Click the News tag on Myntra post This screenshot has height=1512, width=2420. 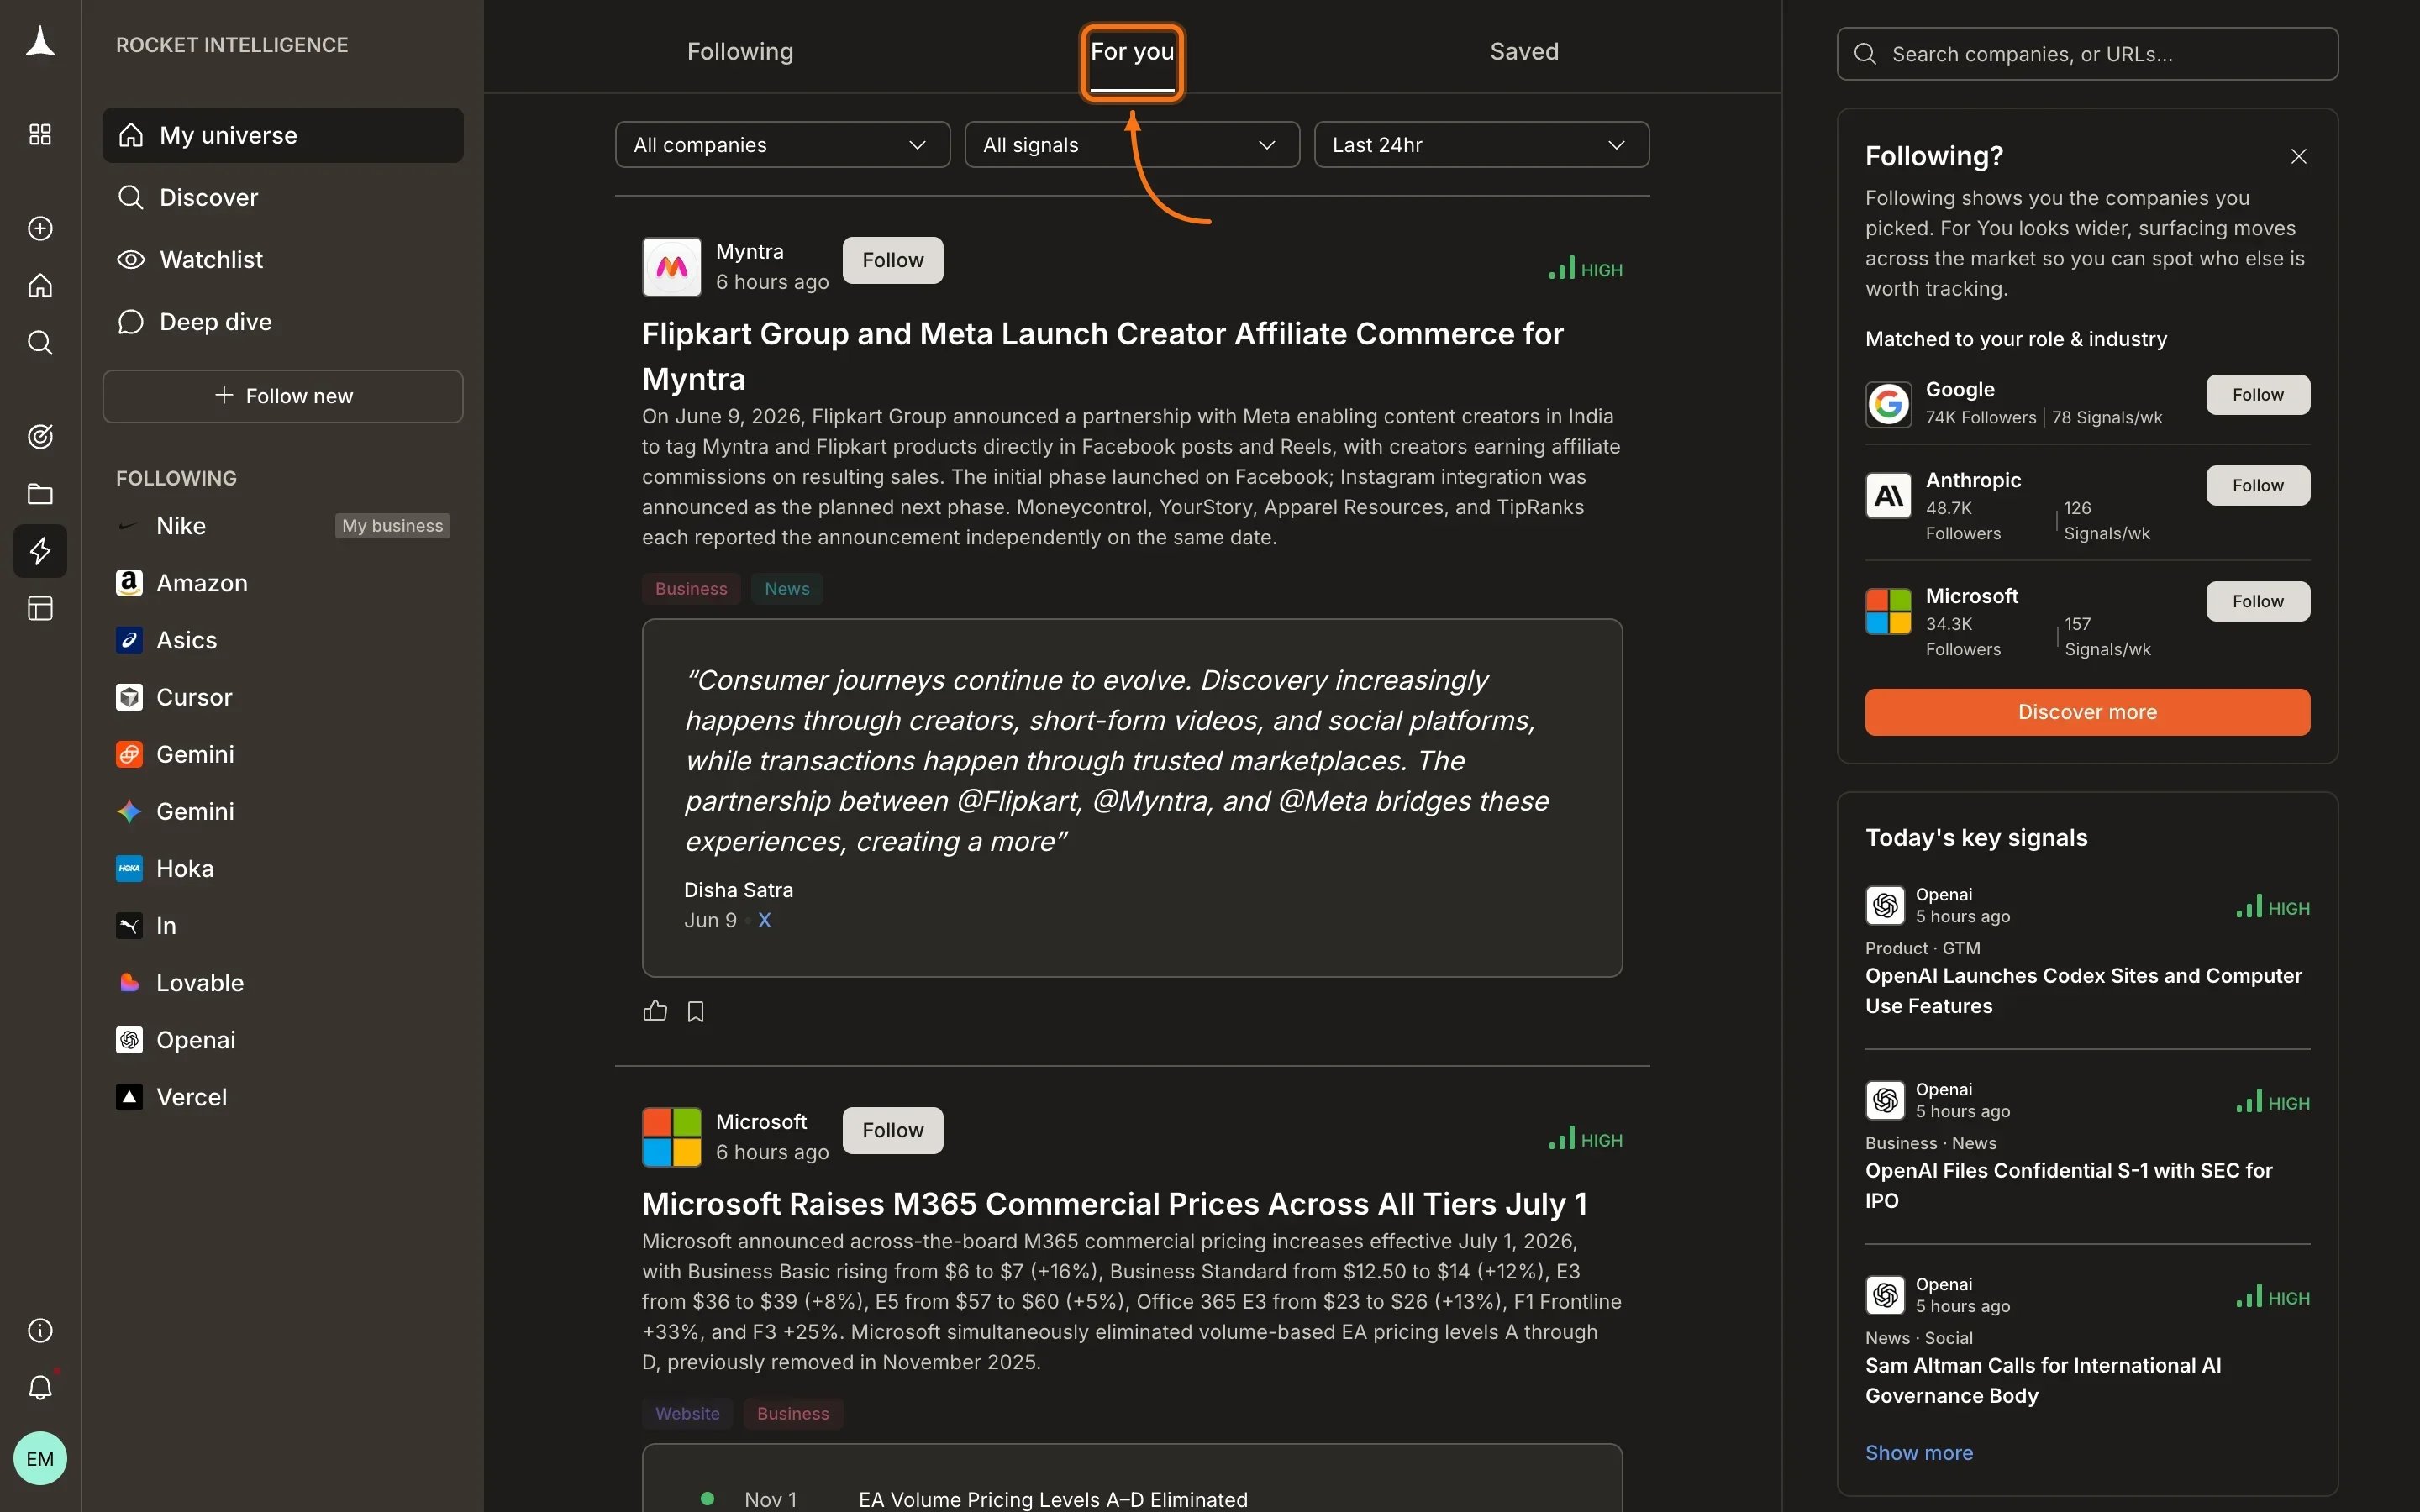click(x=787, y=589)
